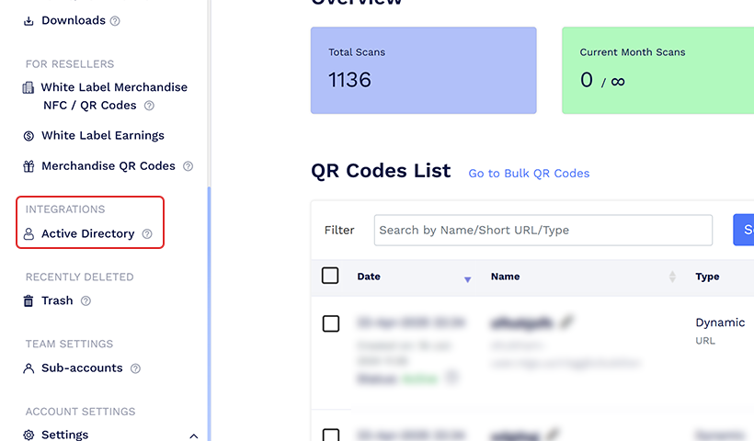The width and height of the screenshot is (754, 441).
Task: Toggle the Name column sort arrows
Action: tap(672, 277)
